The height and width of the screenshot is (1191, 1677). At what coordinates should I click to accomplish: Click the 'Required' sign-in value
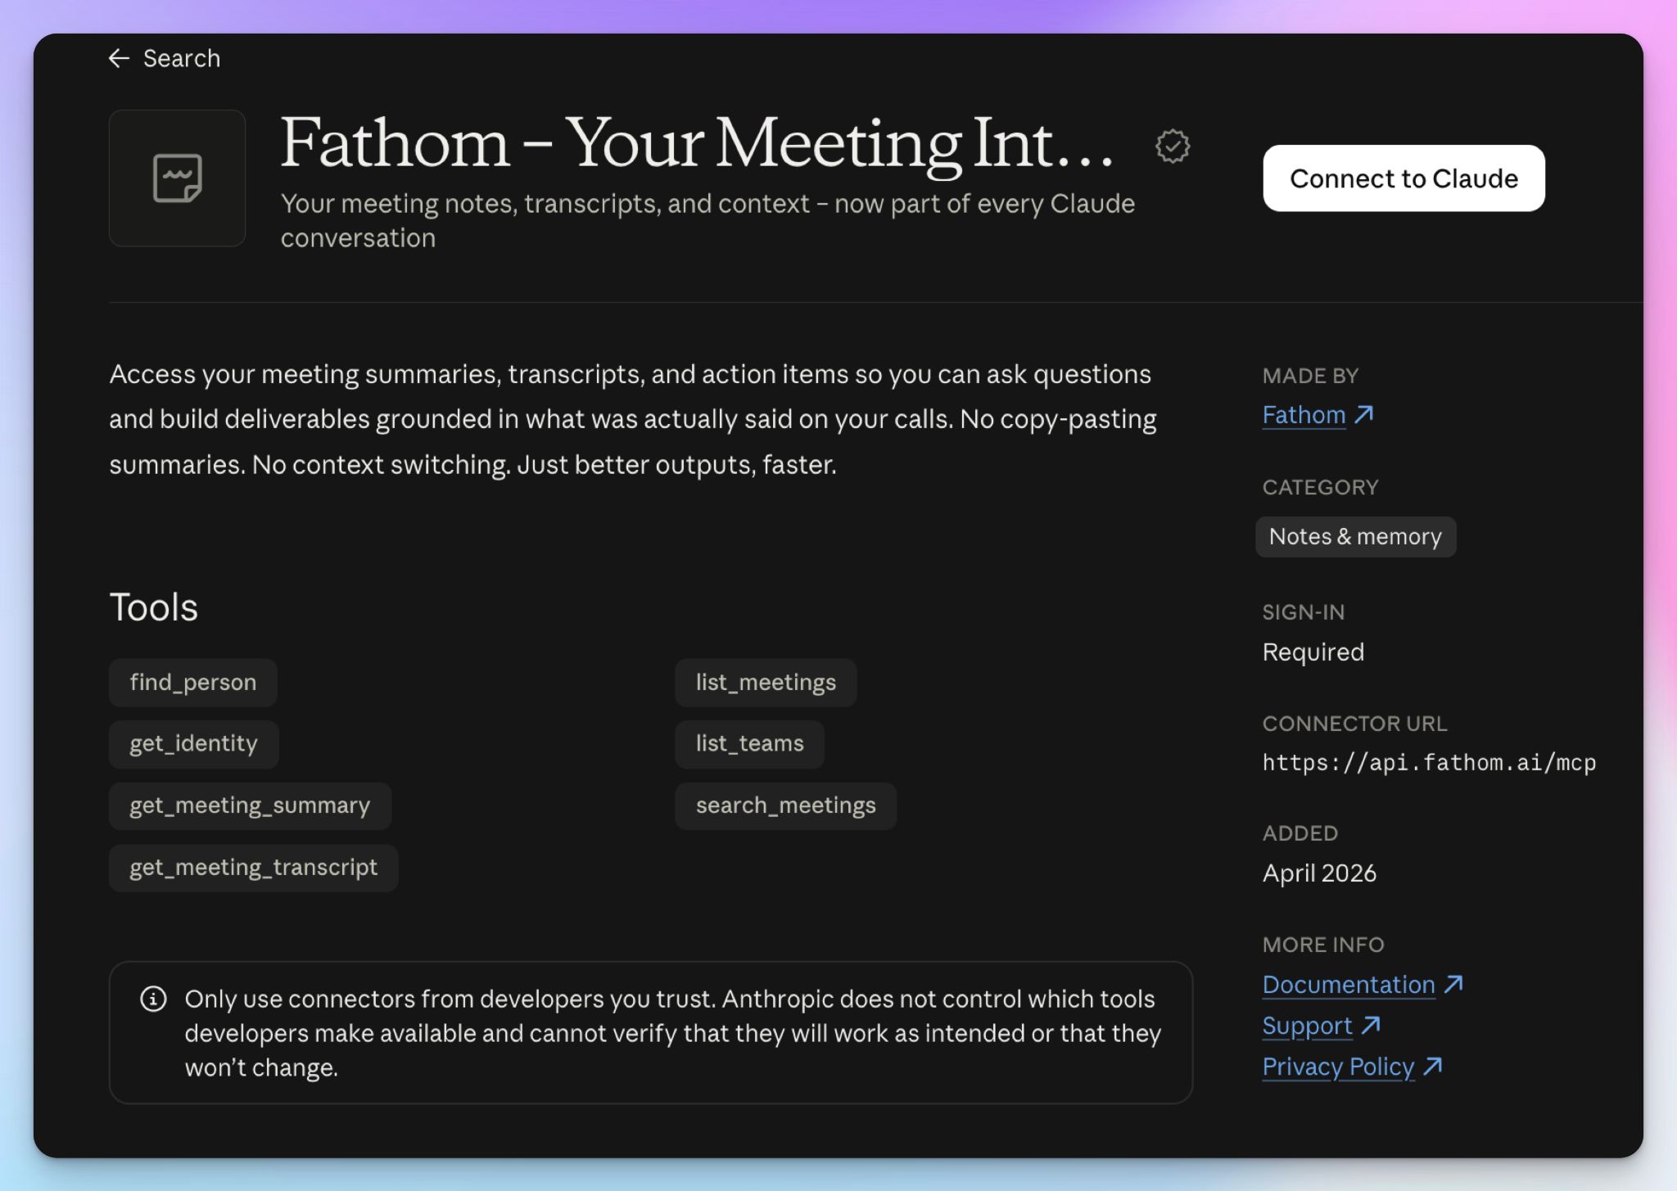(x=1313, y=652)
